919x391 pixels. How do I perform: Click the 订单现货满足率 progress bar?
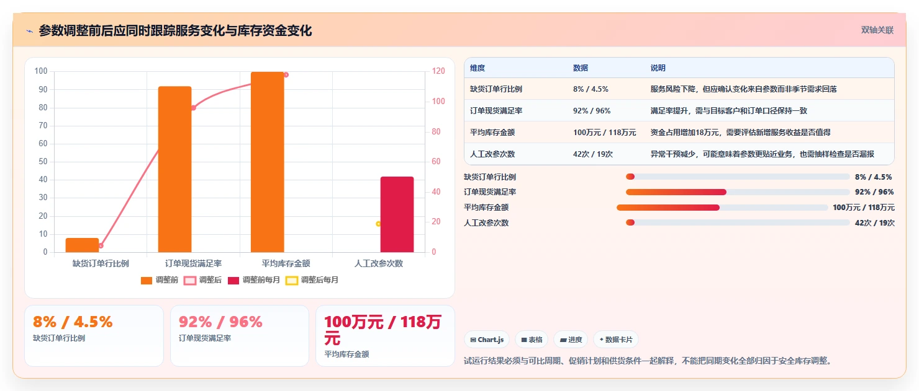[x=738, y=192]
